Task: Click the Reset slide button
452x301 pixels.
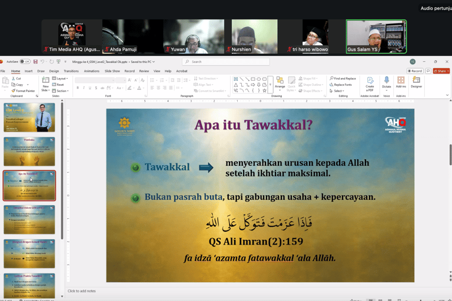Action: coord(58,85)
